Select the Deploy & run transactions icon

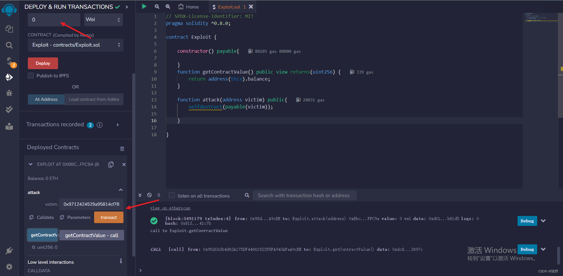(9, 77)
